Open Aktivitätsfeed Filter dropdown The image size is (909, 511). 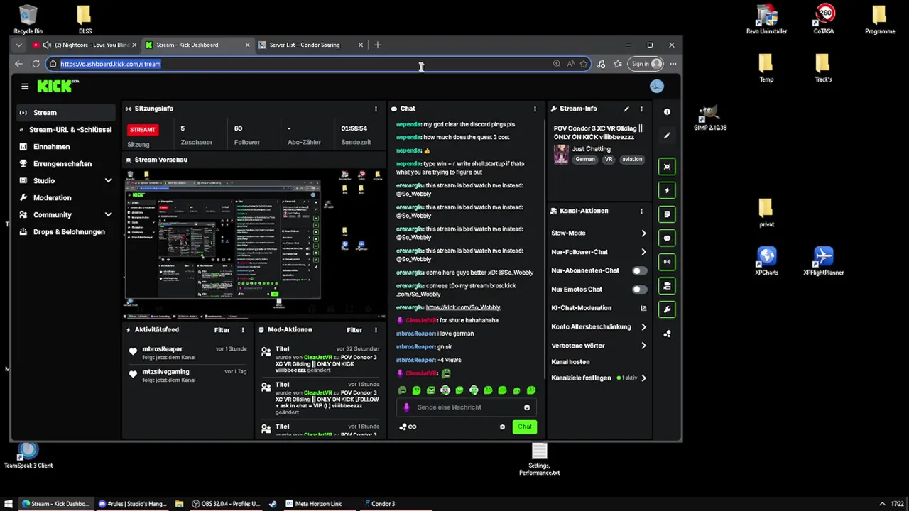222,330
